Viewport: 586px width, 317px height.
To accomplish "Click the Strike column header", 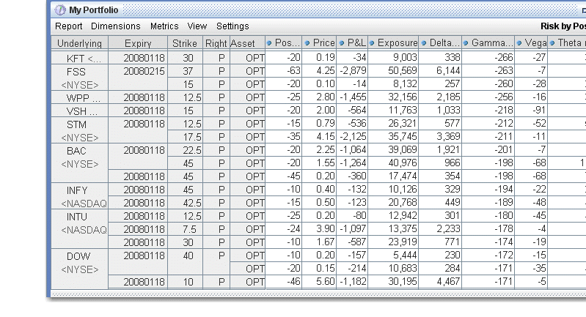I will point(185,44).
